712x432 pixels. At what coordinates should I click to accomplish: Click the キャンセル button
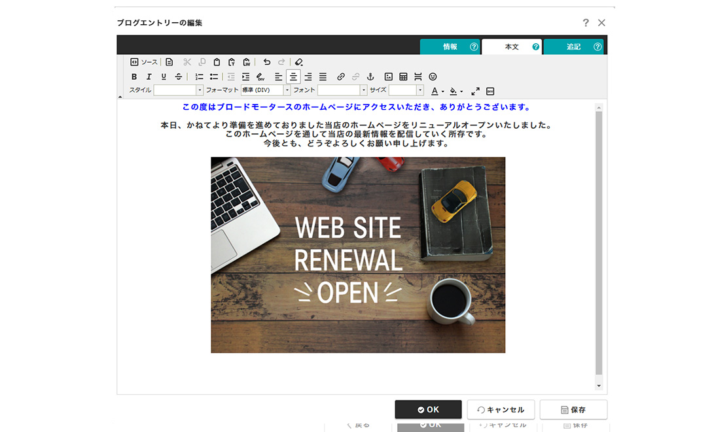(501, 410)
